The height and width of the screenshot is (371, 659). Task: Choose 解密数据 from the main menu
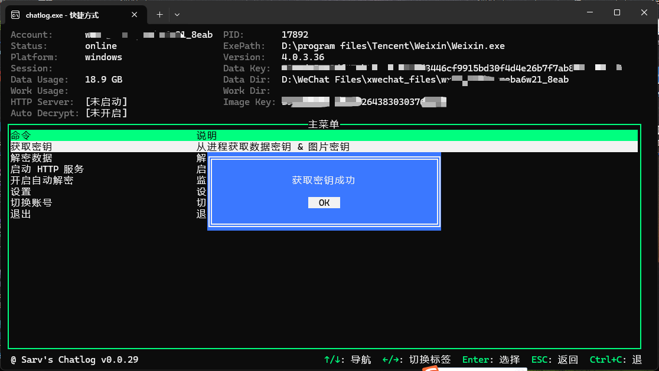click(31, 158)
